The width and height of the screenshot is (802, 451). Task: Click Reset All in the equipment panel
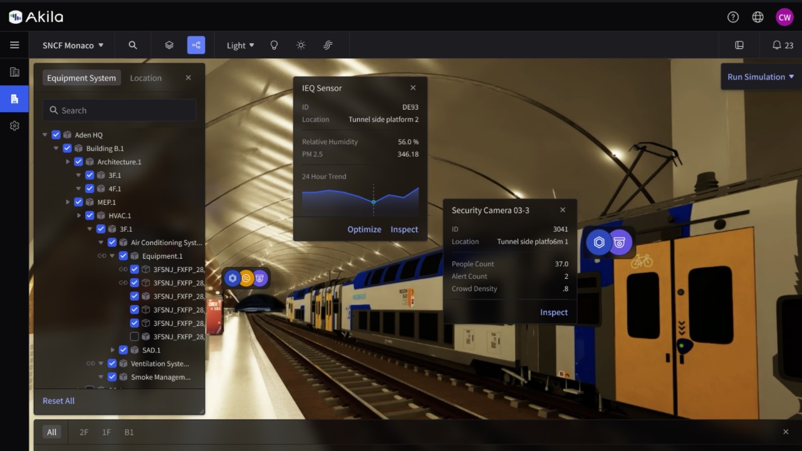point(58,400)
